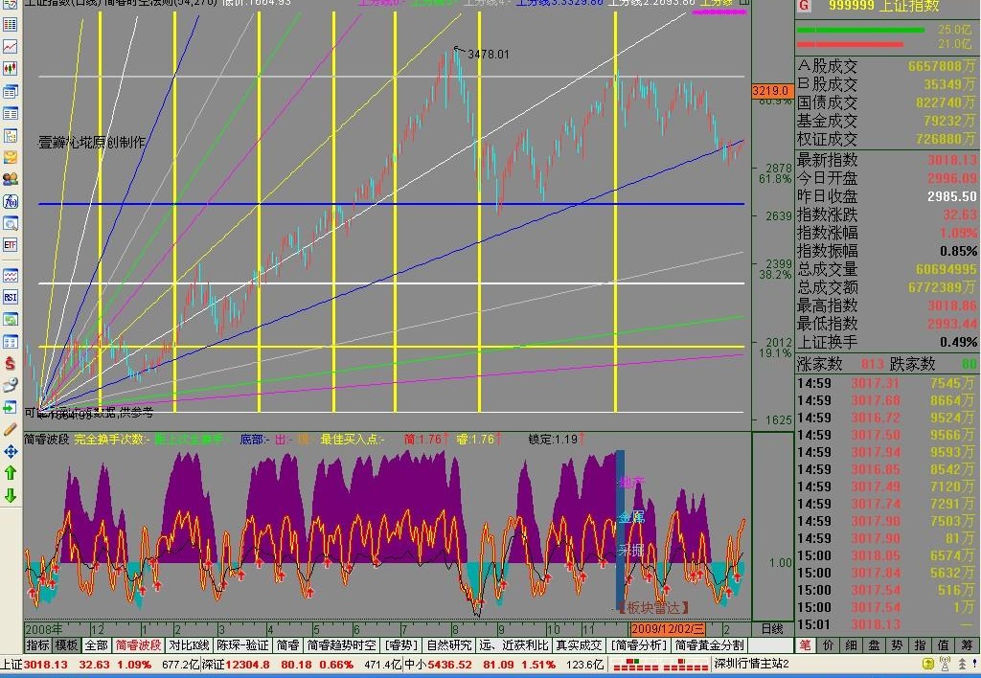Open the 自然研究 tab
The width and height of the screenshot is (981, 678).
(449, 644)
